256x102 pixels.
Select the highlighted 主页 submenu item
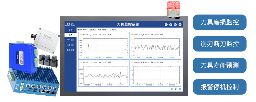coord(71,35)
